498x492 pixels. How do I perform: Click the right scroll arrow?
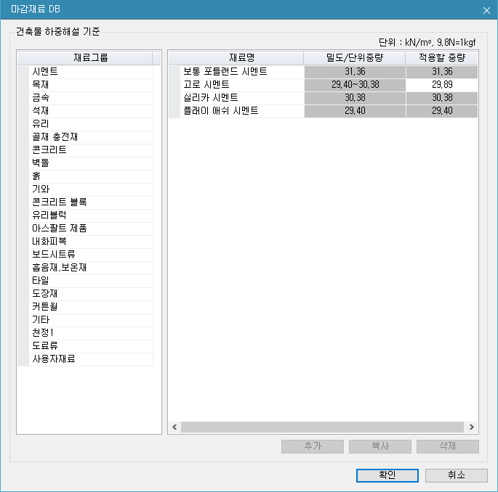click(472, 427)
